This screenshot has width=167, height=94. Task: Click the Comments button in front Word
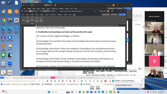tap(106, 15)
